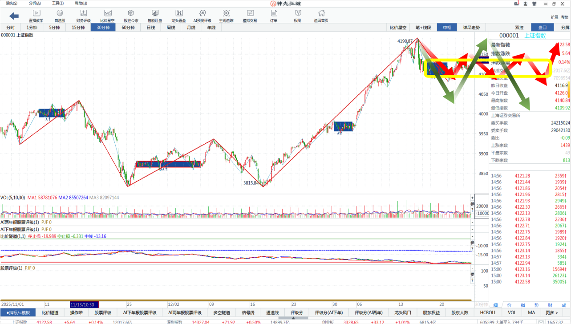Open the 分析(A) menu

click(x=35, y=3)
